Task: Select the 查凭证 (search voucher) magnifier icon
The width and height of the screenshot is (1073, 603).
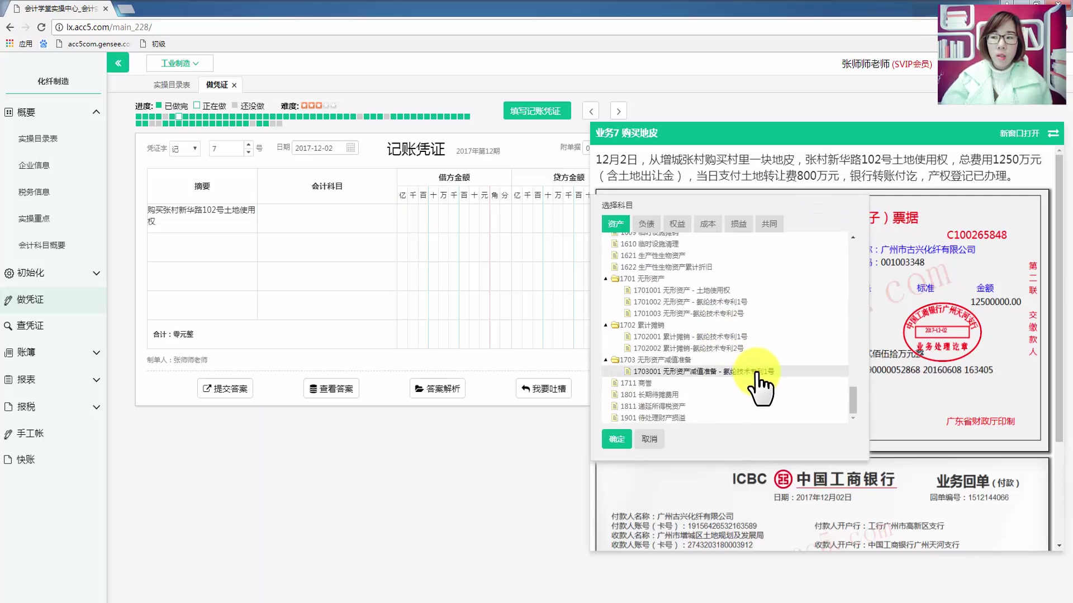Action: click(x=9, y=326)
